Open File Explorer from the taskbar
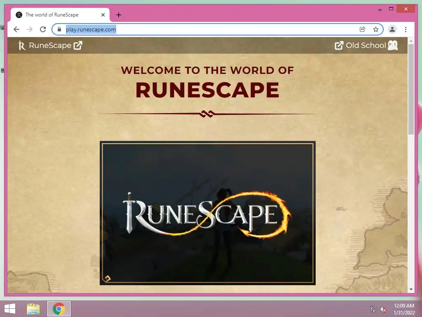 [x=33, y=309]
